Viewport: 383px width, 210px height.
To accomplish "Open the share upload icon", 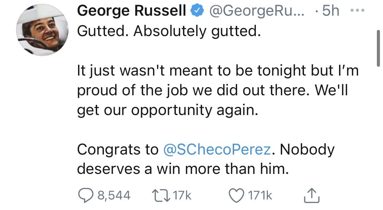I will click(x=311, y=195).
